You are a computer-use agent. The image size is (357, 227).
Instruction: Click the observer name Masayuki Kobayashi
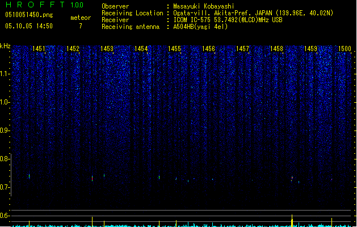coord(204,6)
